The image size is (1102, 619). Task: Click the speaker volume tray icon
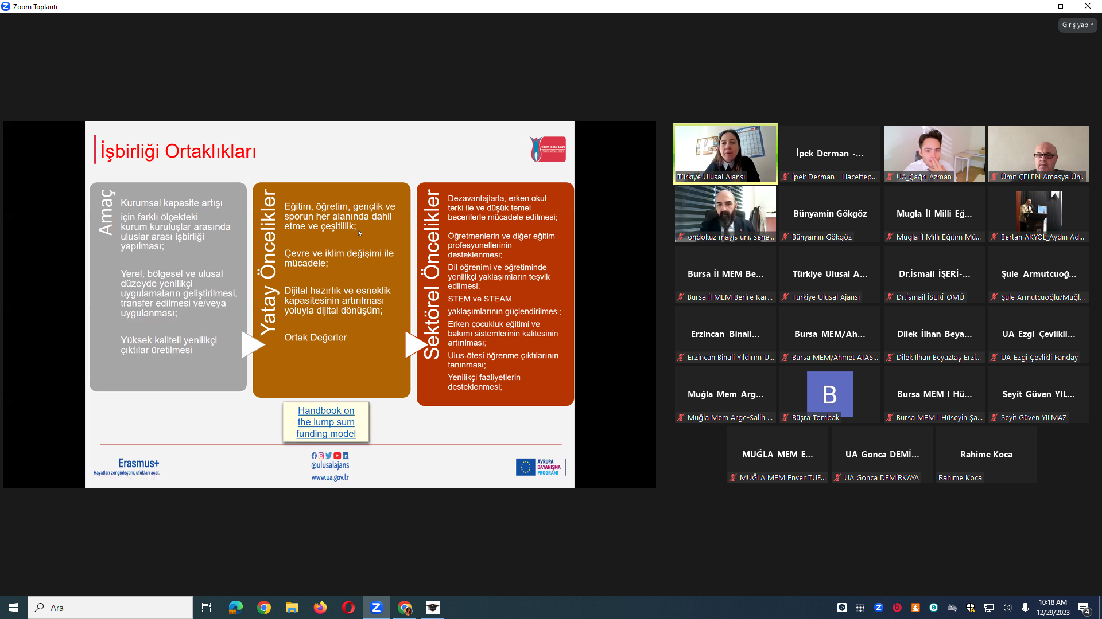click(x=1007, y=608)
